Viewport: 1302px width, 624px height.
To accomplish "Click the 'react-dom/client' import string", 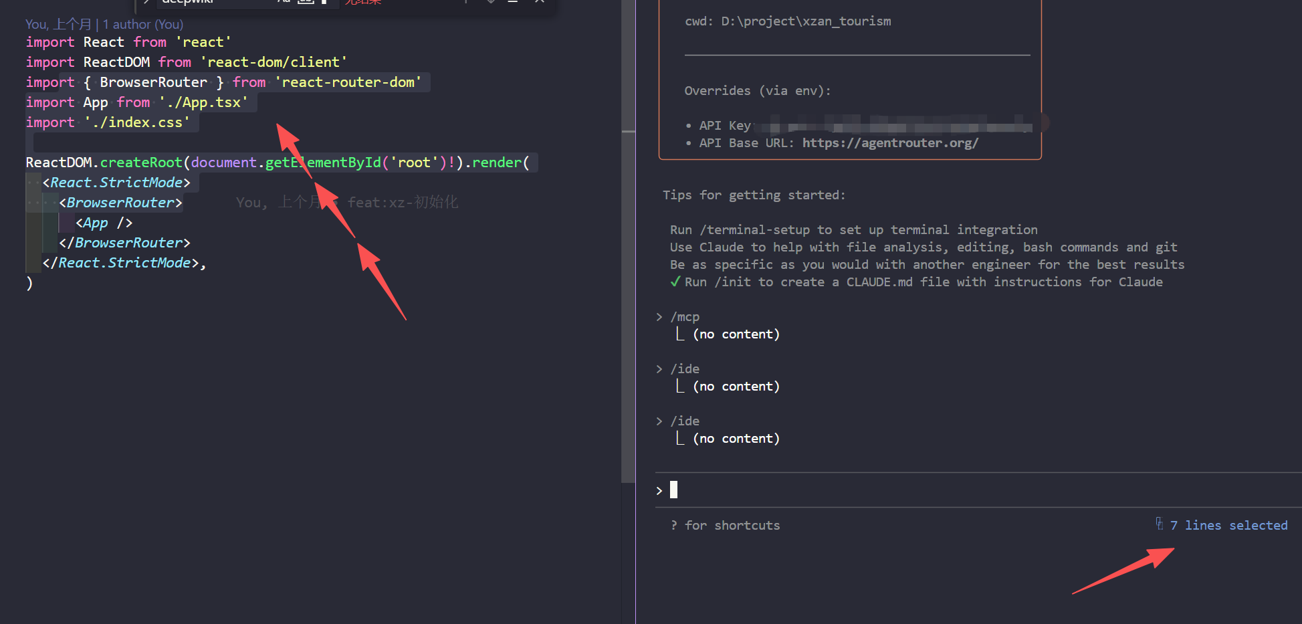I will (x=274, y=62).
